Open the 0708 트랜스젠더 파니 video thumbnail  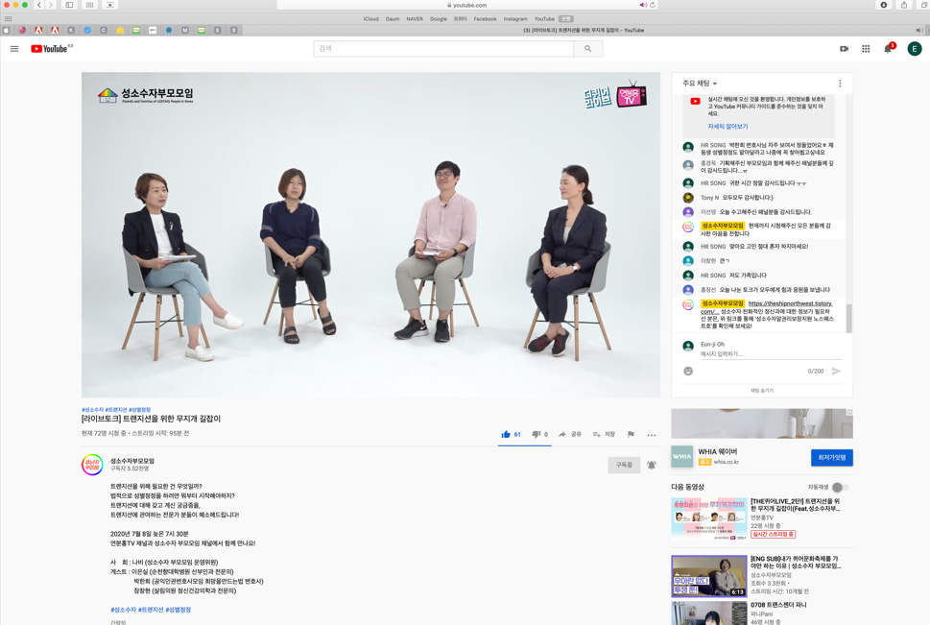(x=708, y=613)
